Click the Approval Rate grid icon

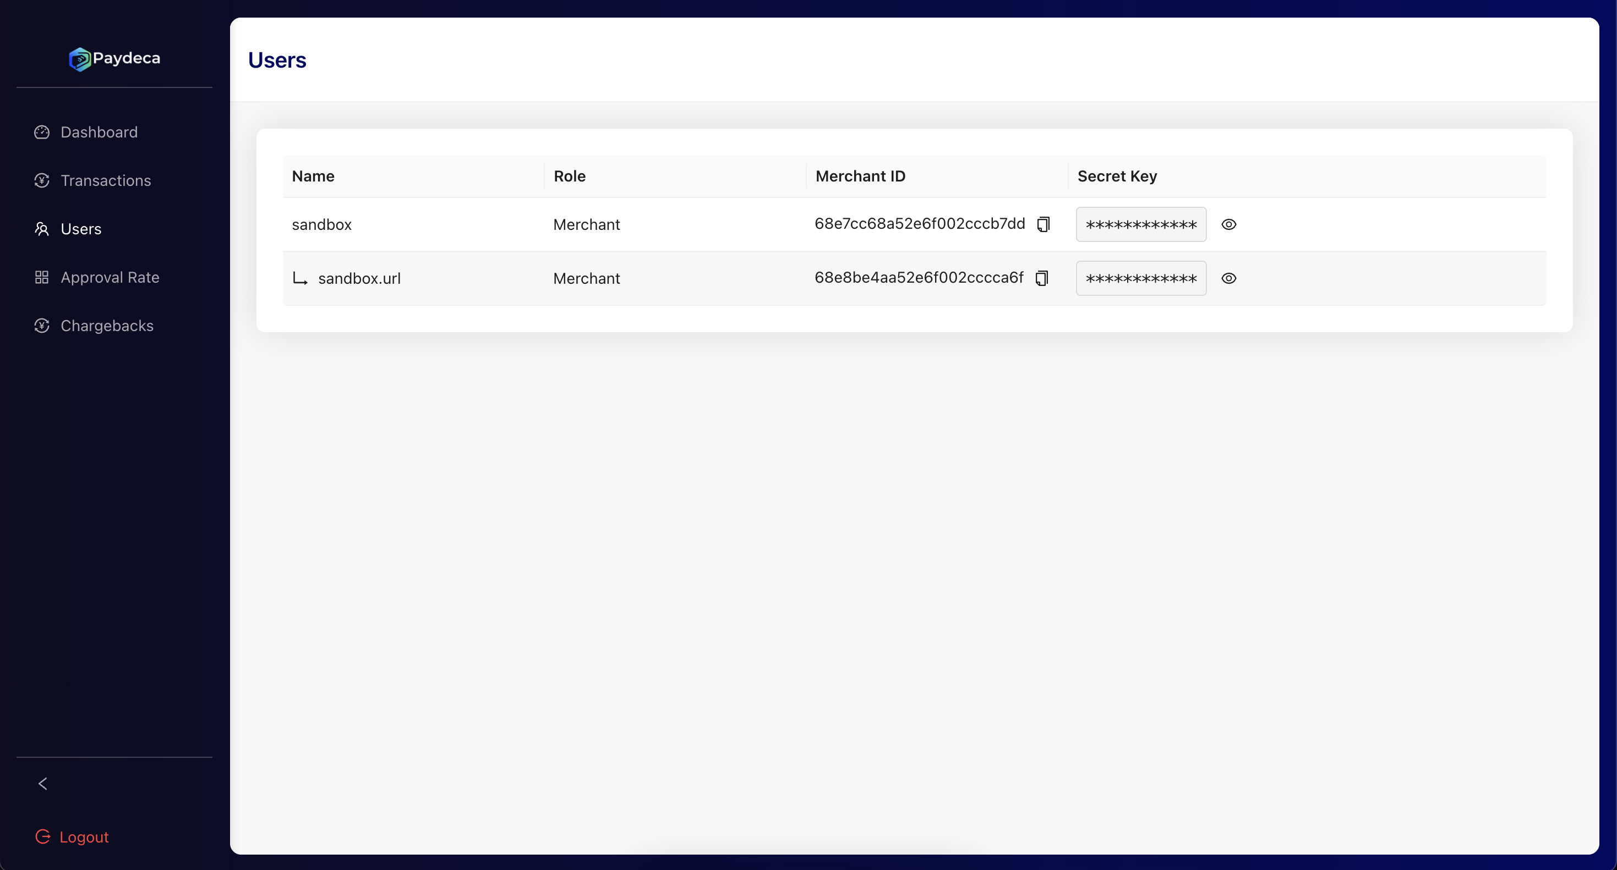(x=42, y=277)
